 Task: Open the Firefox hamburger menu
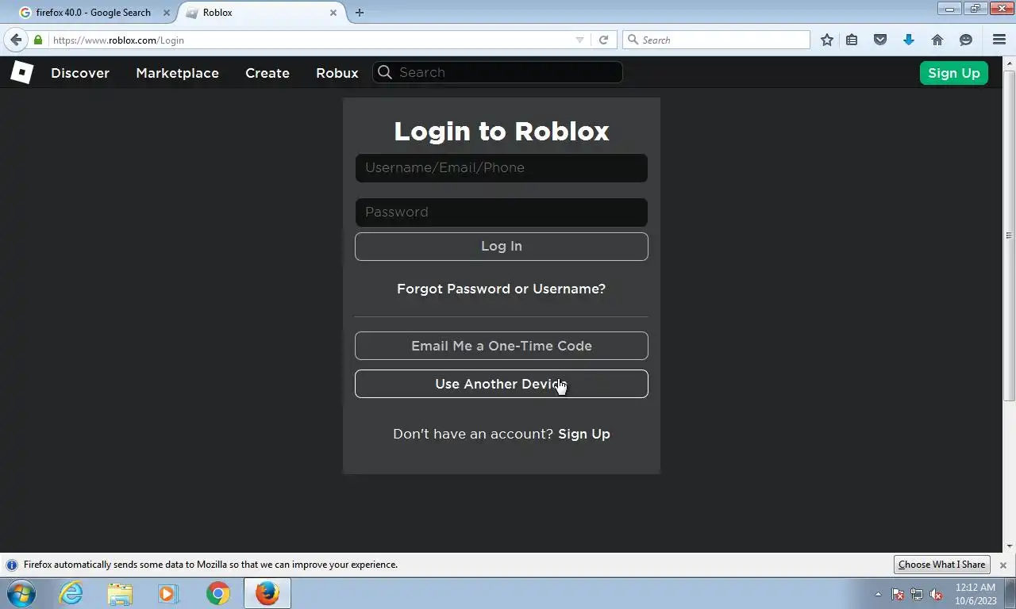(x=999, y=40)
